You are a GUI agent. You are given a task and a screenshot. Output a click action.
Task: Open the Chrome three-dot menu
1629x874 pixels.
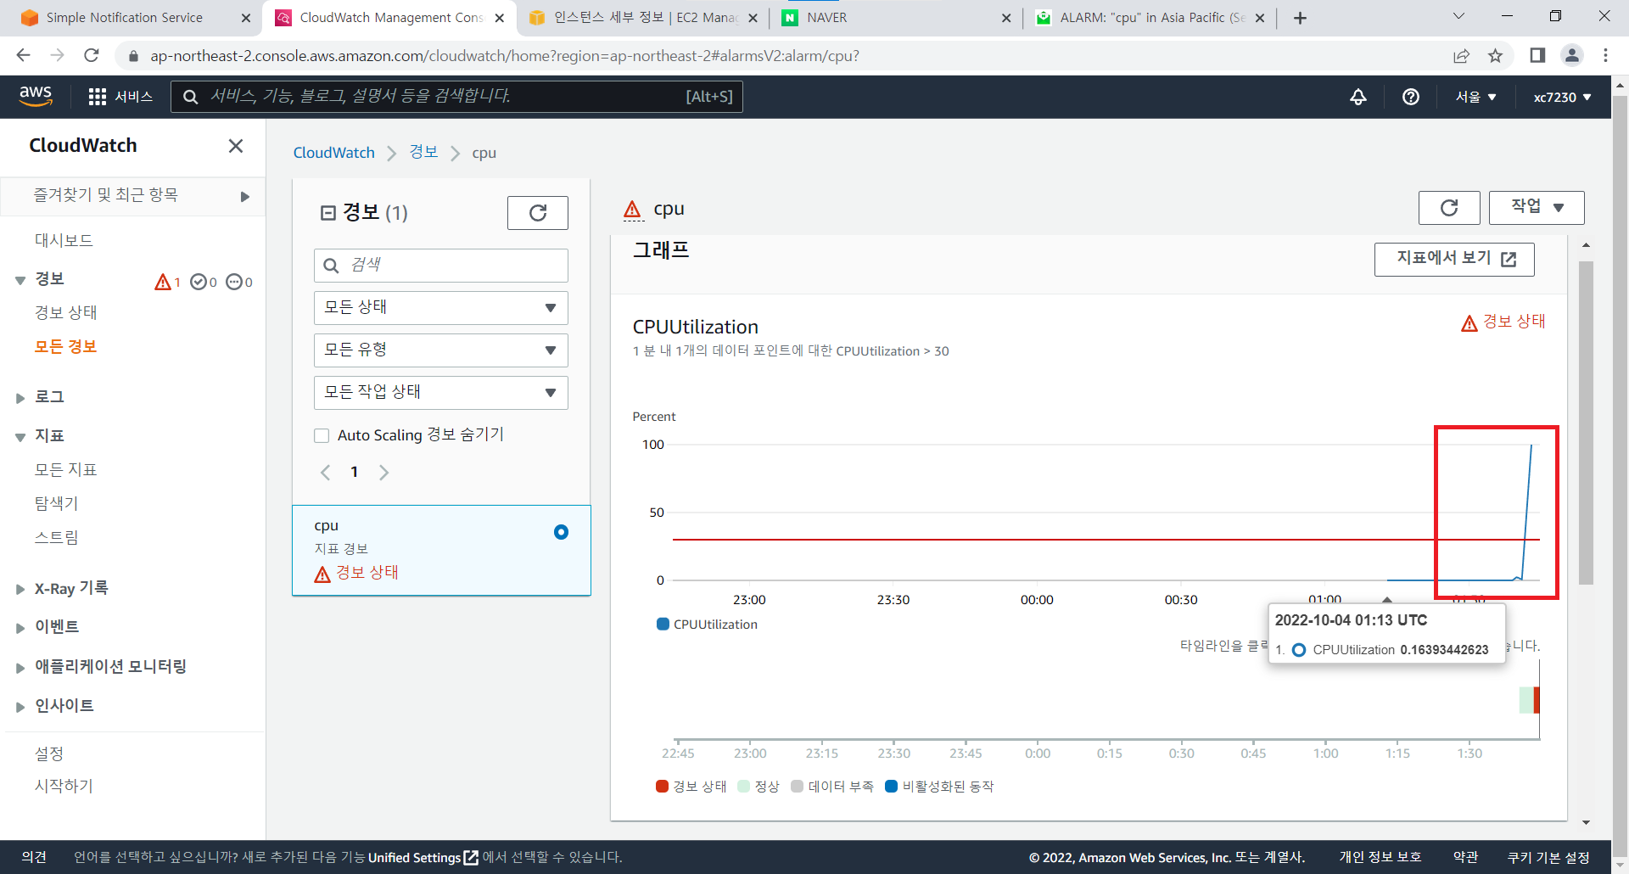[x=1605, y=56]
